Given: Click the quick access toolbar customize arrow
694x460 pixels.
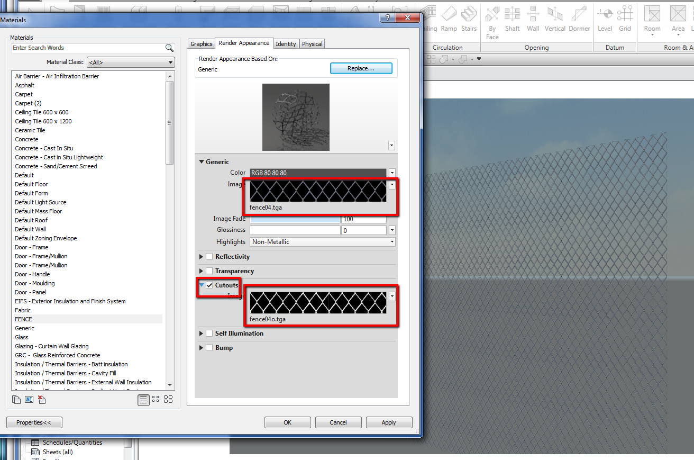Looking at the screenshot, I should tap(479, 59).
